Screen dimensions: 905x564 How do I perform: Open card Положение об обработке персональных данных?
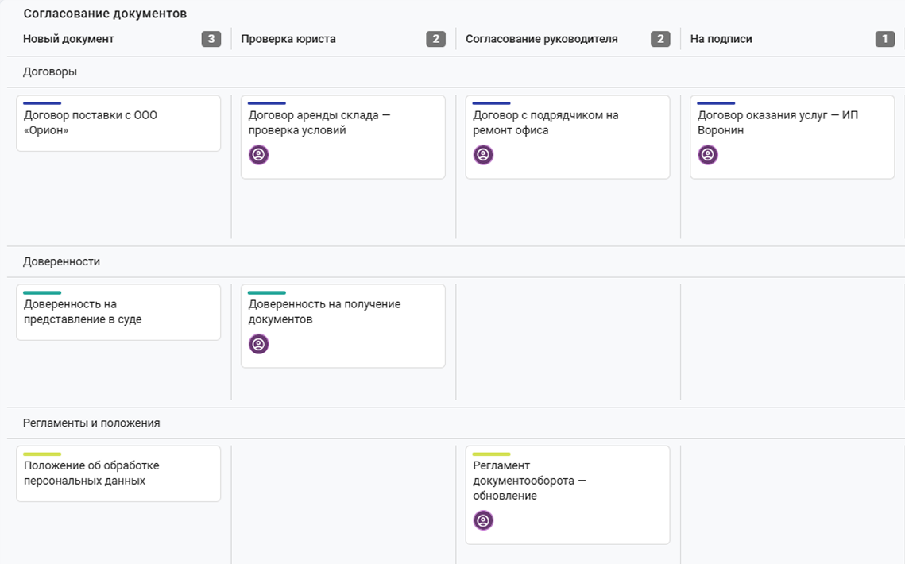point(118,473)
